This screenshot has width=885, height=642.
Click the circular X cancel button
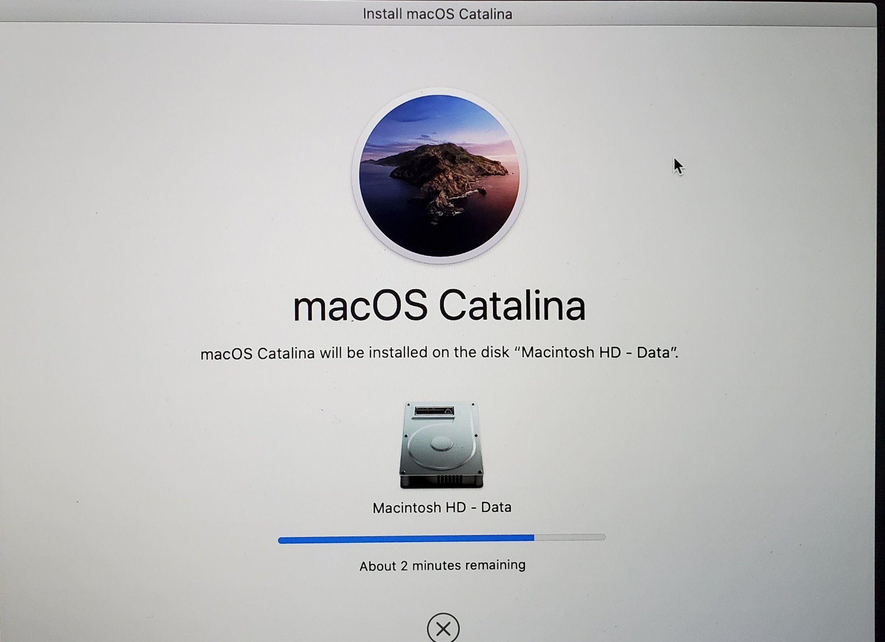pos(443,629)
